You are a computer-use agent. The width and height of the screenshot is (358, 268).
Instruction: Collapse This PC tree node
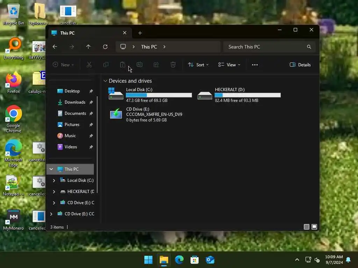click(x=51, y=169)
